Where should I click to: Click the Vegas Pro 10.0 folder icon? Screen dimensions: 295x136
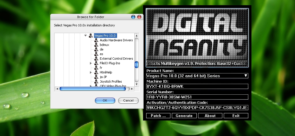point(91,36)
